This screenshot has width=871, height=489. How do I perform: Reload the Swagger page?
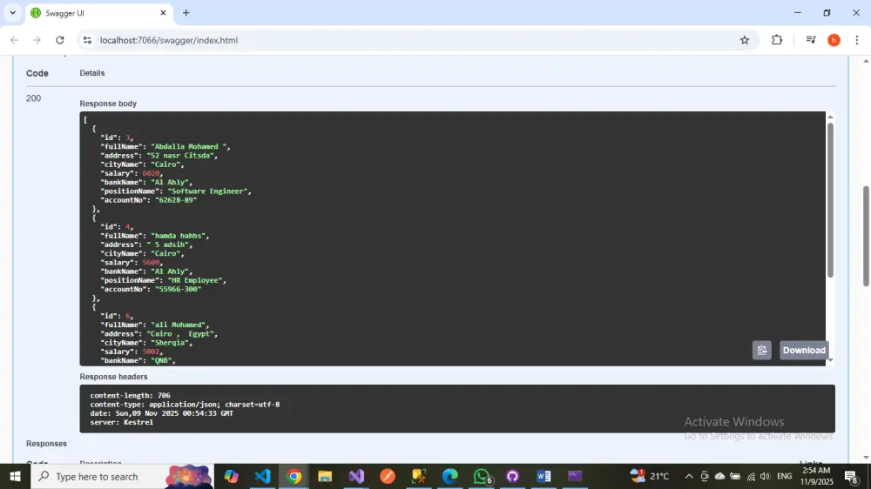pyautogui.click(x=60, y=40)
